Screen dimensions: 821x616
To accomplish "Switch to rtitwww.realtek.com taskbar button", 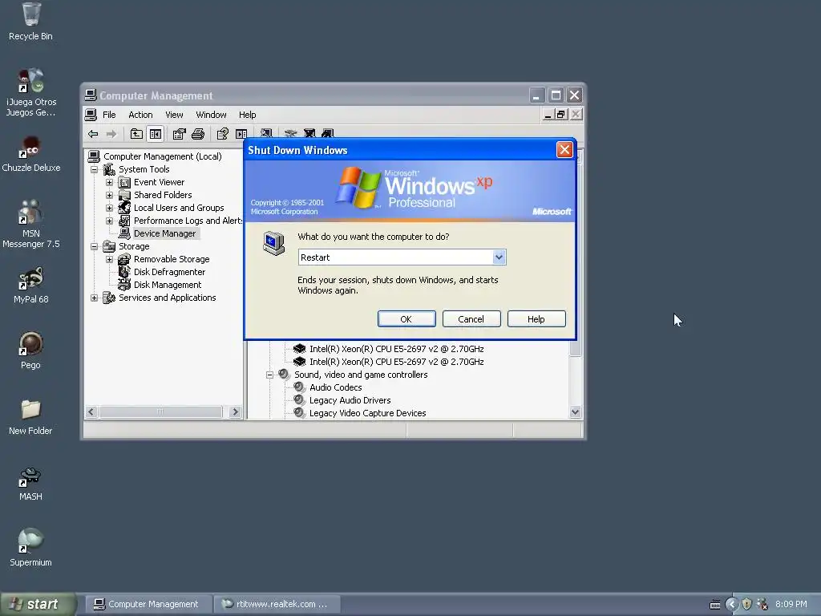I will [x=277, y=605].
